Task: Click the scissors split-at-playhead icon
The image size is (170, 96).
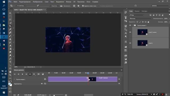Action: click(39, 74)
